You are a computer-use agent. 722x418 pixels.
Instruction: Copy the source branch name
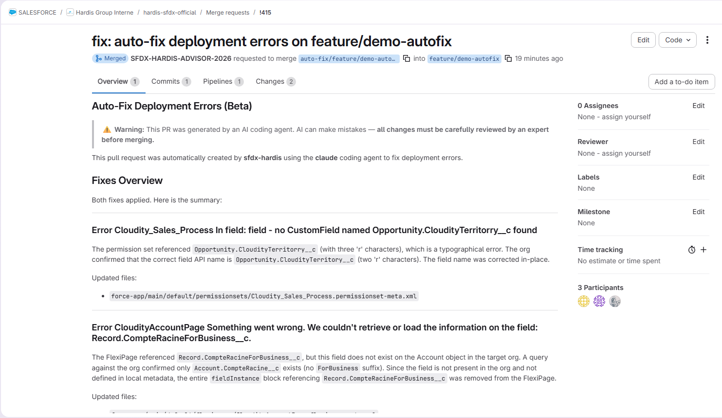point(407,58)
